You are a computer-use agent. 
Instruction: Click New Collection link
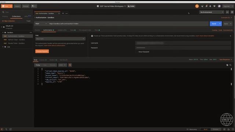(8, 21)
